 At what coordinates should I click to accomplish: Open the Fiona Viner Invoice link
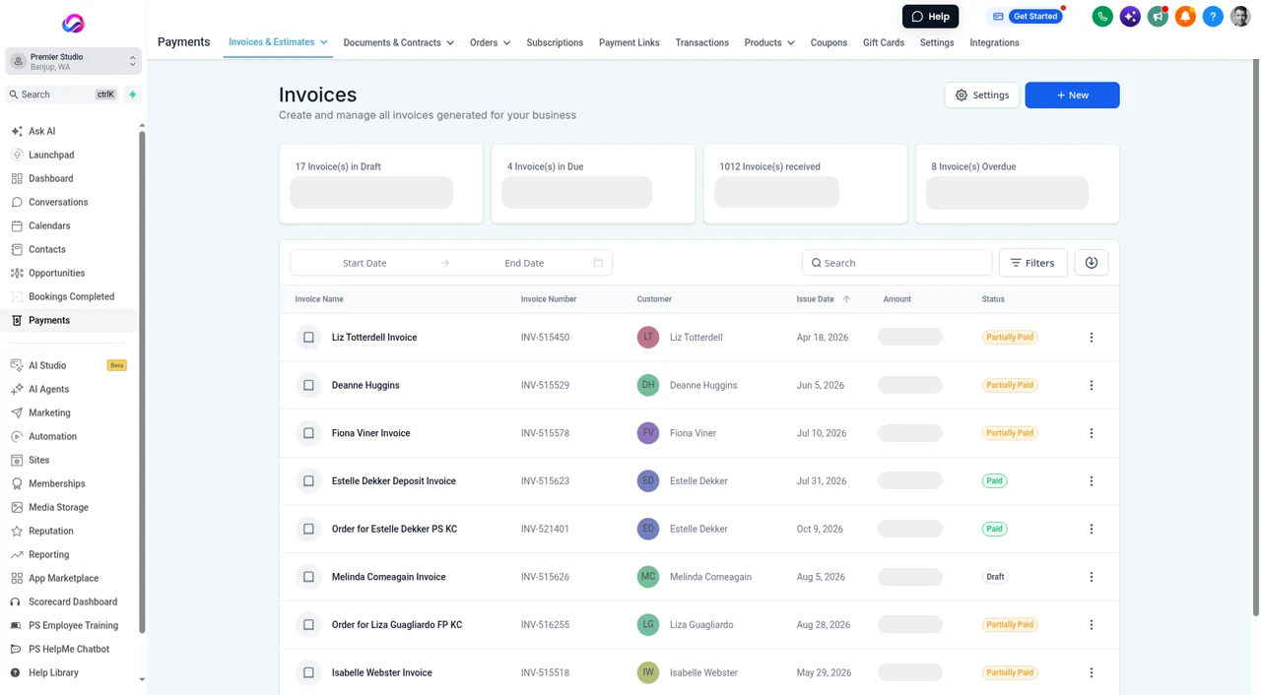click(x=370, y=433)
